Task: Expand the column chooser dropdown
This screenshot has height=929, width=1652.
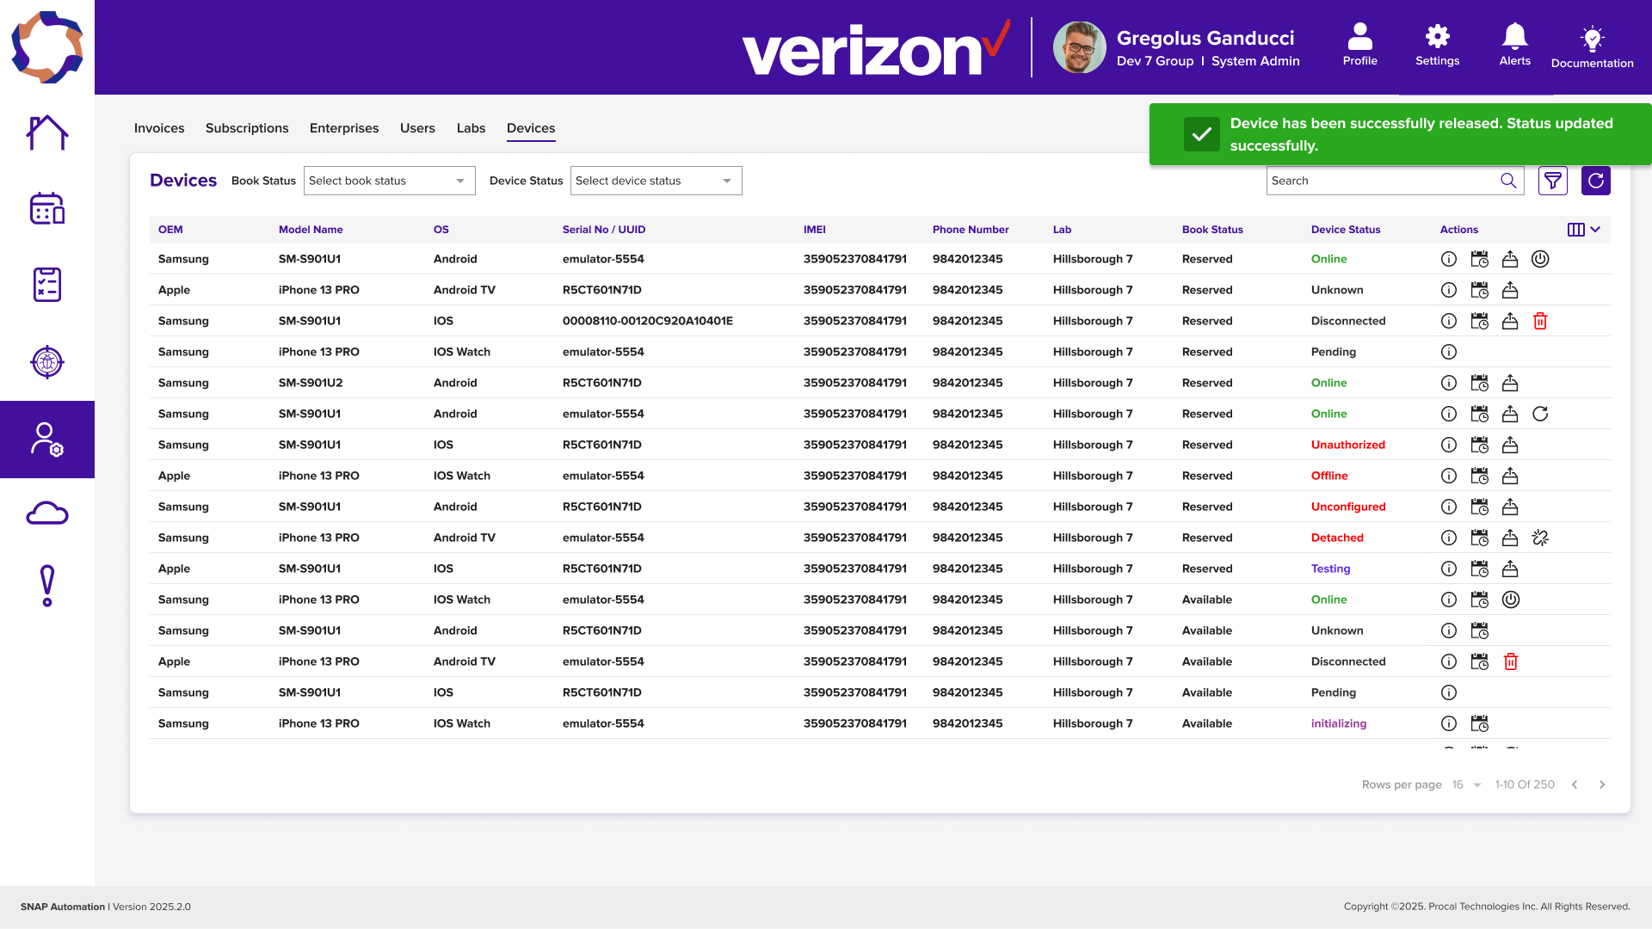Action: [1583, 230]
